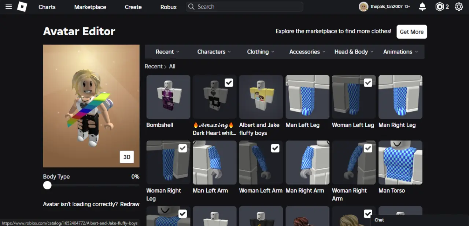Open the thepals_fan2007 profile avatar
The height and width of the screenshot is (226, 469).
[363, 7]
